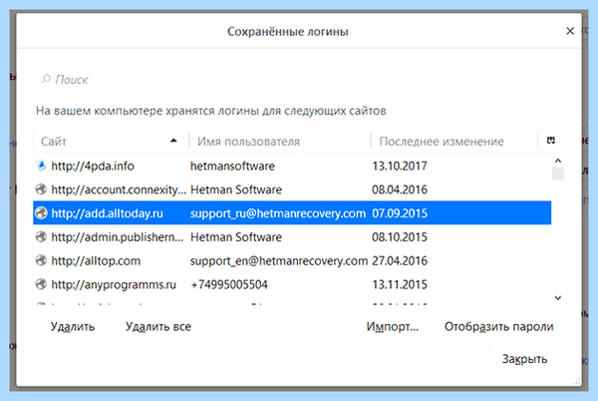
Task: Click globe icon beside admin.publishern row
Action: point(41,236)
